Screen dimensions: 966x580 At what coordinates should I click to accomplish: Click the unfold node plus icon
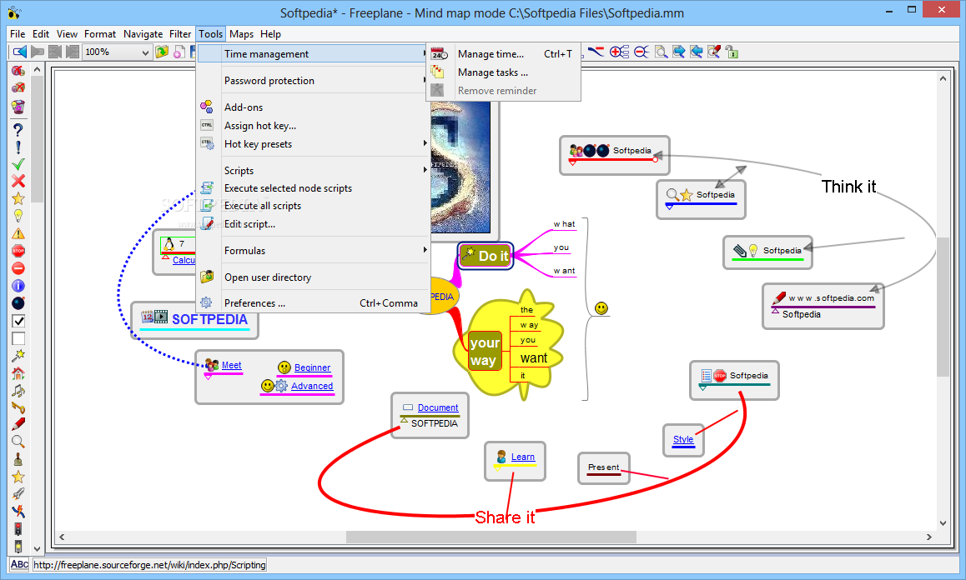pyautogui.click(x=619, y=52)
